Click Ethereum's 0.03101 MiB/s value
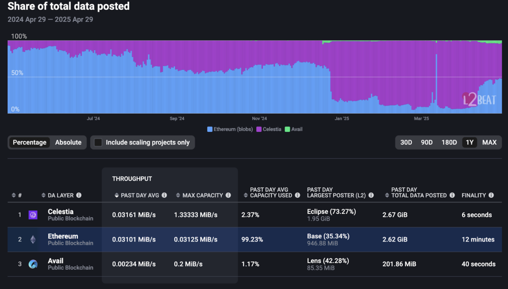The image size is (508, 289). coord(134,239)
